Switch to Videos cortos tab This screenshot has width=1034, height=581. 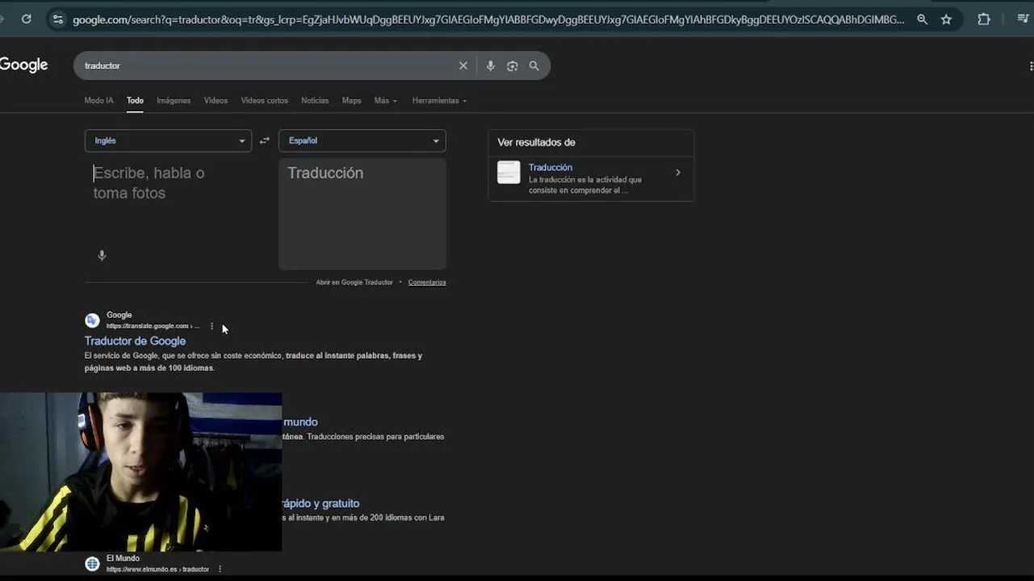pos(265,101)
